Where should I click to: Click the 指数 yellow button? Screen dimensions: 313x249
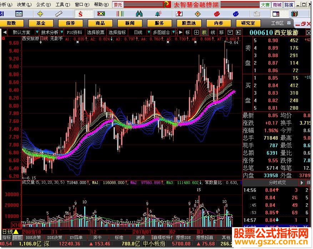(11, 23)
